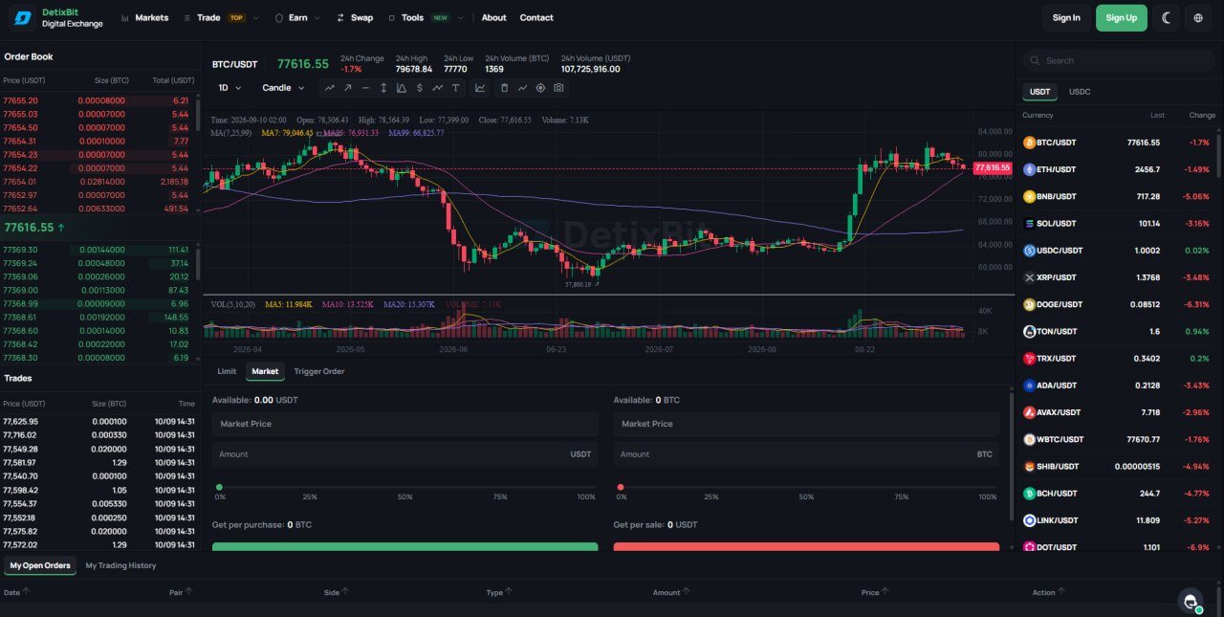This screenshot has height=617, width=1224.
Task: Expand the 1D timeframe dropdown
Action: coord(229,88)
